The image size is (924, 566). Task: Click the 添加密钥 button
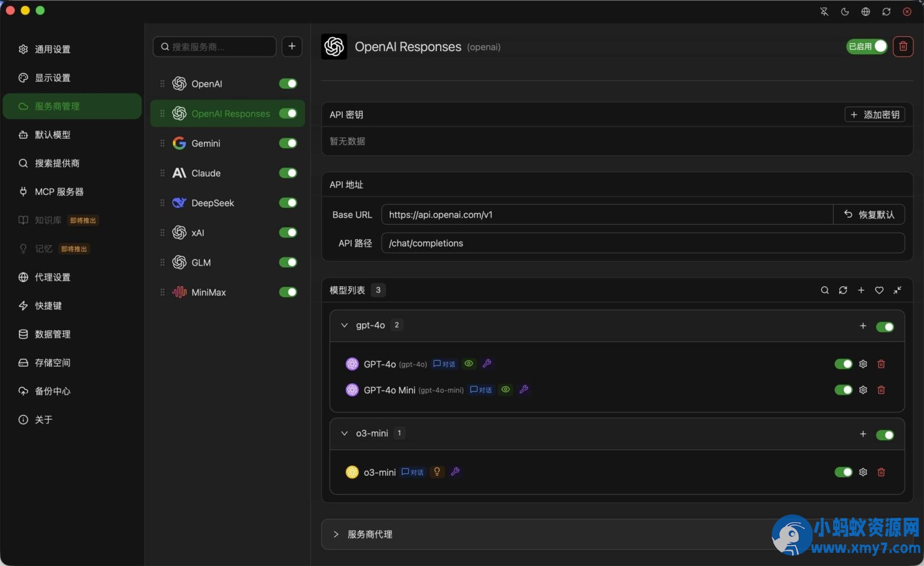coord(875,114)
